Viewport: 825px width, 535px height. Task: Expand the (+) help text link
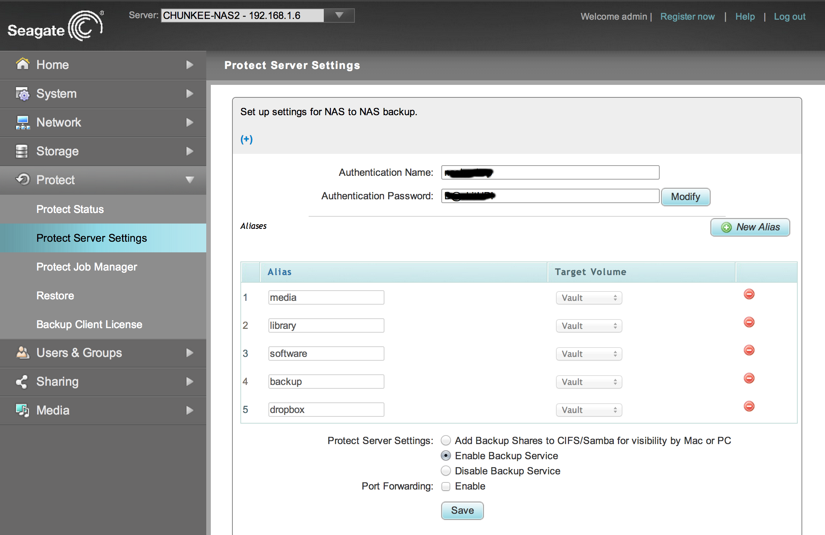point(246,139)
